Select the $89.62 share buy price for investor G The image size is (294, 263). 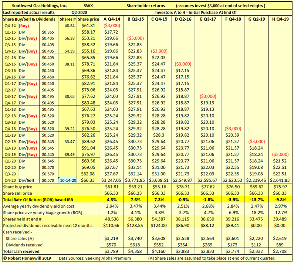pyautogui.click(x=256, y=187)
